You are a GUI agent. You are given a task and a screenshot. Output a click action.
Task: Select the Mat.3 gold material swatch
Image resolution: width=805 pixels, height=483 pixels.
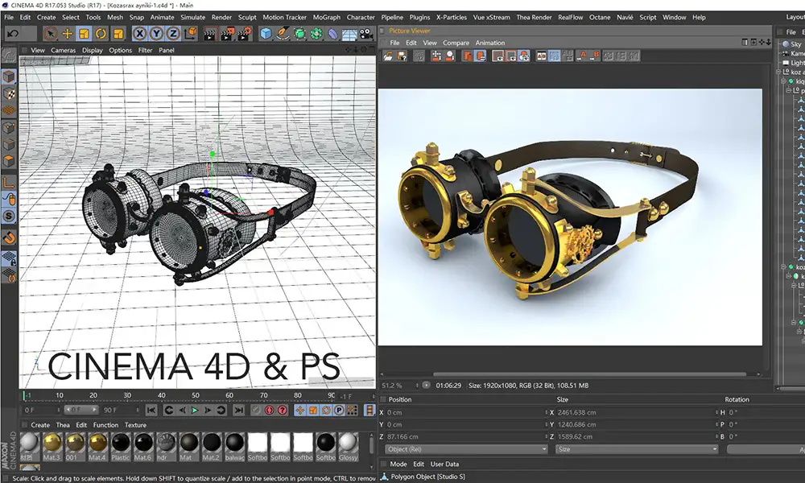point(52,447)
